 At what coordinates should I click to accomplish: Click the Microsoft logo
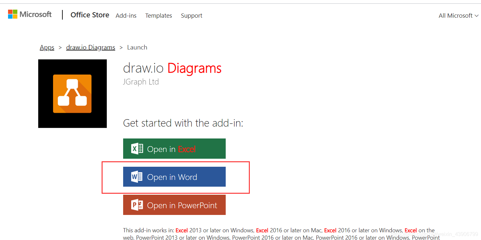(x=30, y=14)
